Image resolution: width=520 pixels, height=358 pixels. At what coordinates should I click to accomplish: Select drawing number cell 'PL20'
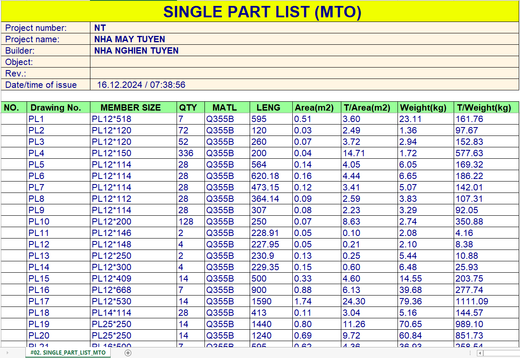[59, 336]
